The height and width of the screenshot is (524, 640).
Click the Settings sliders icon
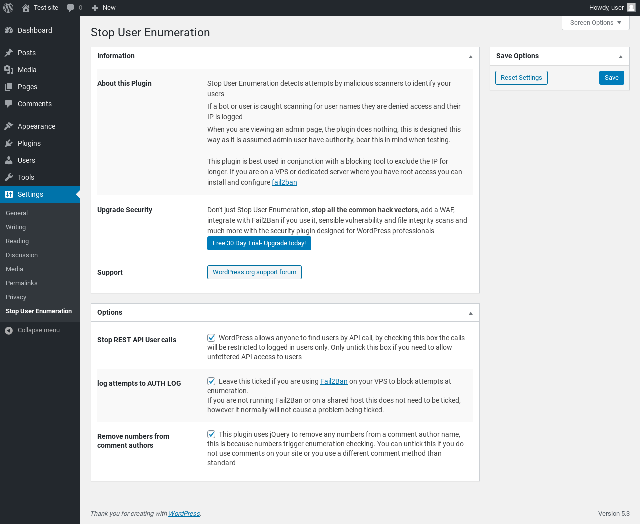(x=9, y=194)
